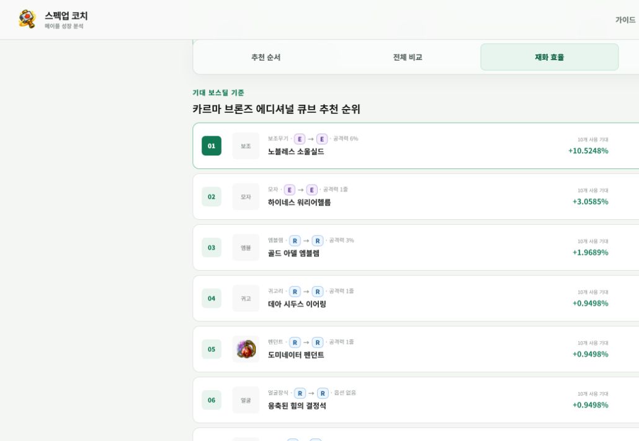Open the 하이네스 워리어헬름 rank 02 card

(416, 196)
